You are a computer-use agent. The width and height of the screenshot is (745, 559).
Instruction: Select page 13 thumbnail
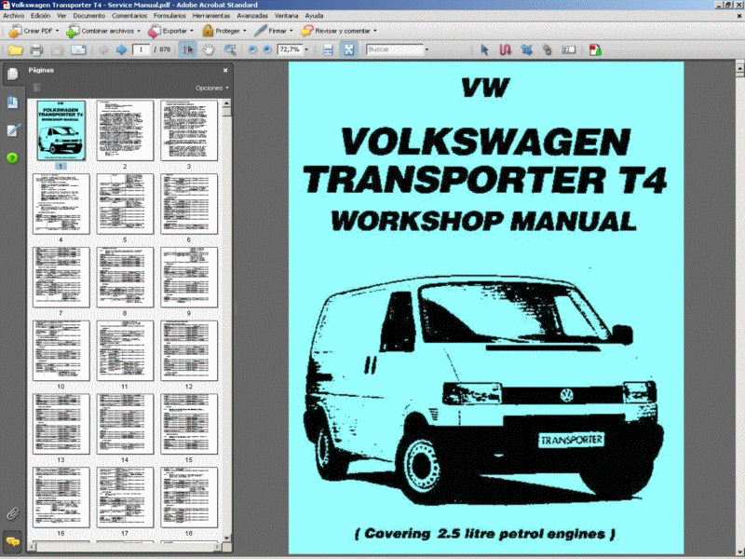(61, 424)
